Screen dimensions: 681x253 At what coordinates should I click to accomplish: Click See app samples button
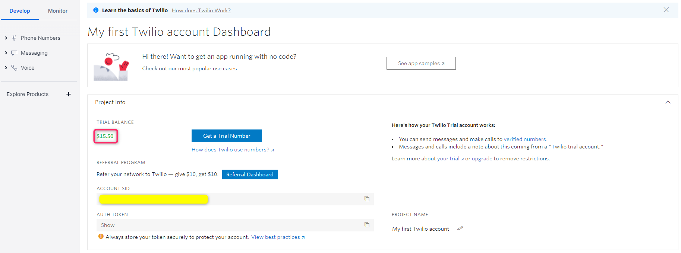[421, 63]
